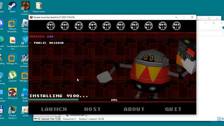Open Roblox Player desktop shortcut
The image size is (224, 126).
tap(25, 26)
